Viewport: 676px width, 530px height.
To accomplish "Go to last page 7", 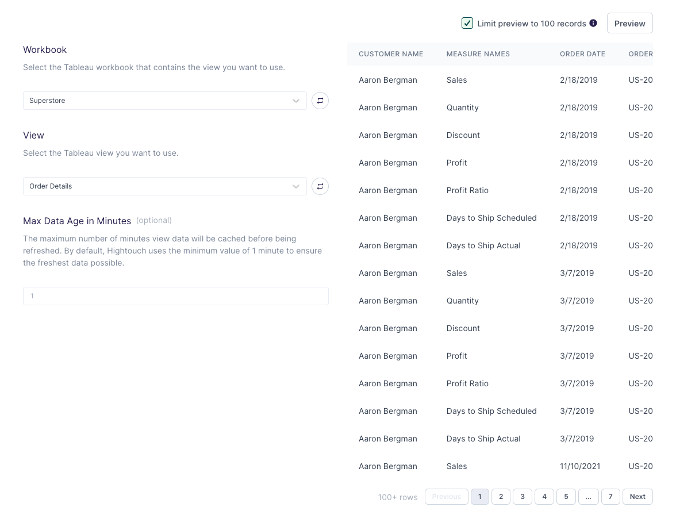I will [x=610, y=497].
